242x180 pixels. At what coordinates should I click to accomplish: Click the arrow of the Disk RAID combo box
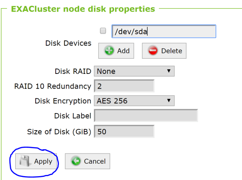(169, 72)
